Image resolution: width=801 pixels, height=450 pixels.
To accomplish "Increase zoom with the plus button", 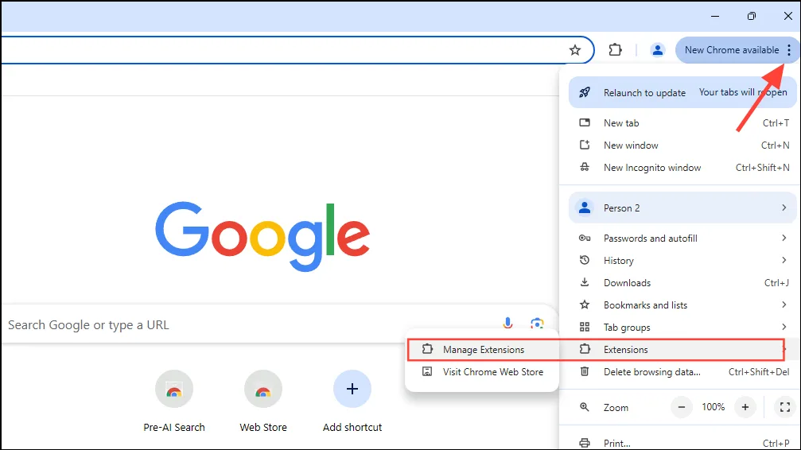I will pos(745,407).
